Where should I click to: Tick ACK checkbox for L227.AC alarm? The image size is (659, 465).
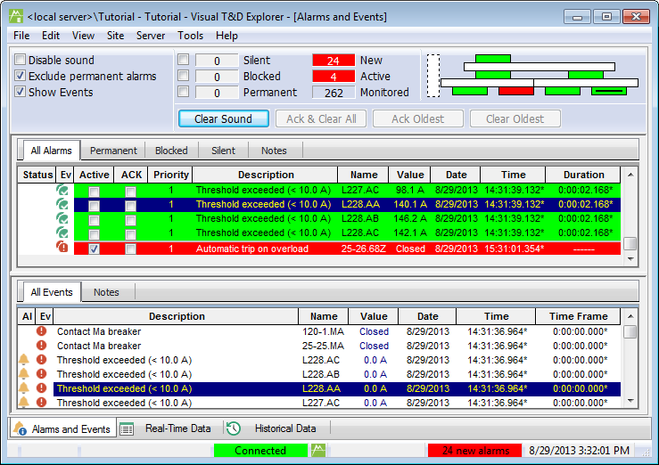pos(131,192)
